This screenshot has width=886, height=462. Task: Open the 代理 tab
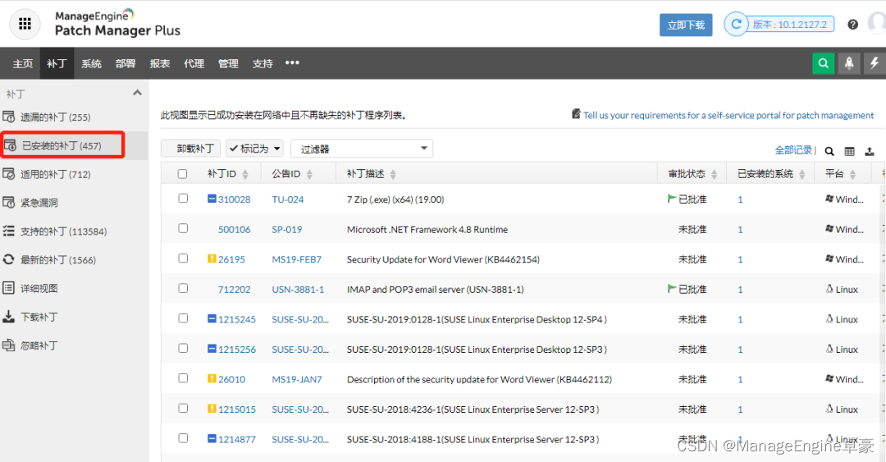click(x=194, y=63)
